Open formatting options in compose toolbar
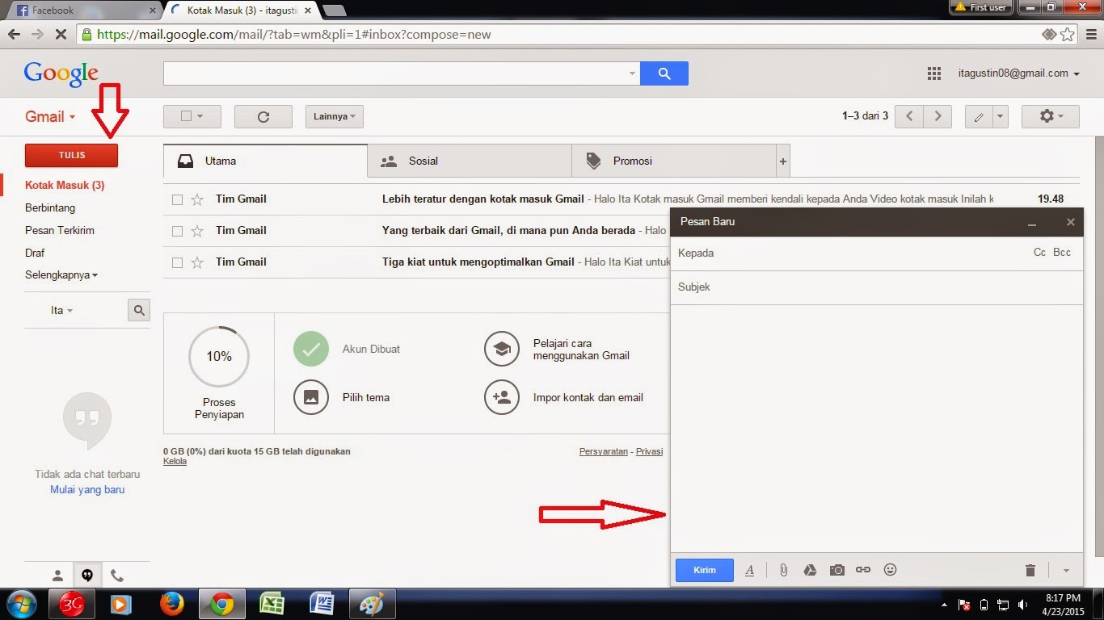 [x=749, y=570]
